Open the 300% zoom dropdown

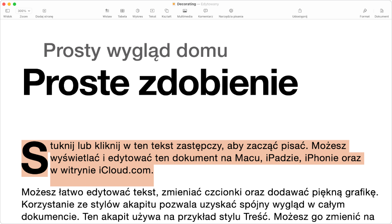click(24, 11)
